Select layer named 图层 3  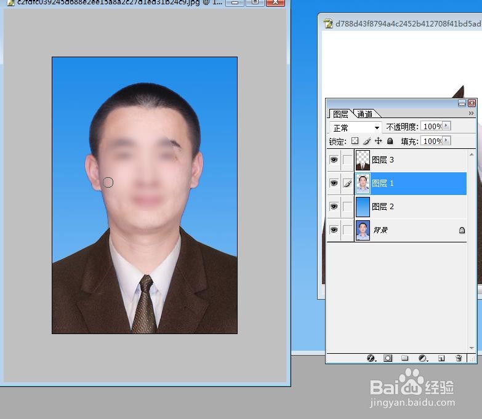tap(383, 160)
